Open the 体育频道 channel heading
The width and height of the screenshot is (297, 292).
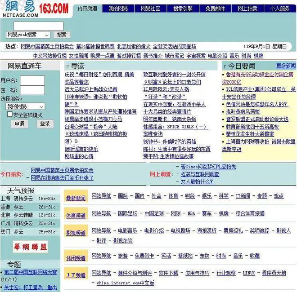(76, 216)
